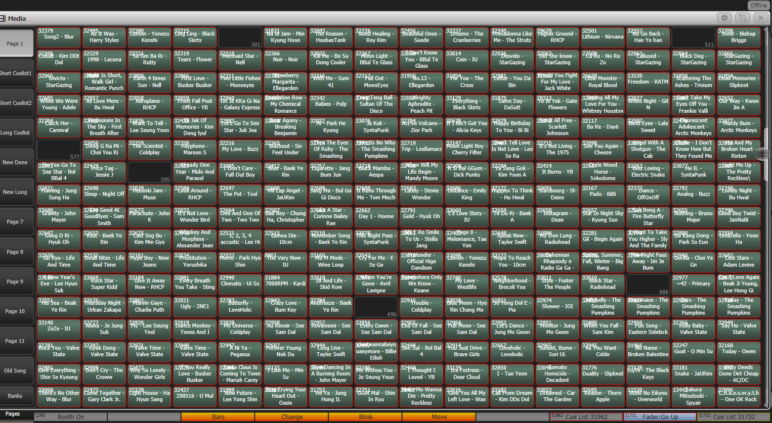Select the Babies - Pulp tile
Viewport: 772px width, 423px height.
(331, 105)
